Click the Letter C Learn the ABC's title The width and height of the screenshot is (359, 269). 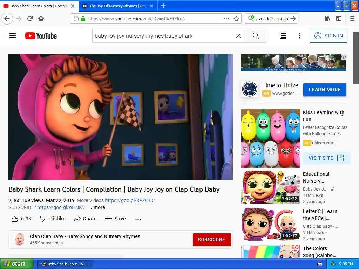coord(320,215)
